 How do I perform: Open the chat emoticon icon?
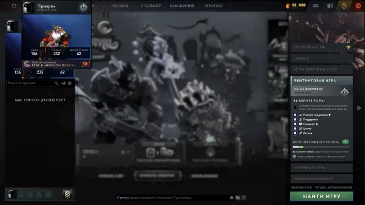point(232,198)
